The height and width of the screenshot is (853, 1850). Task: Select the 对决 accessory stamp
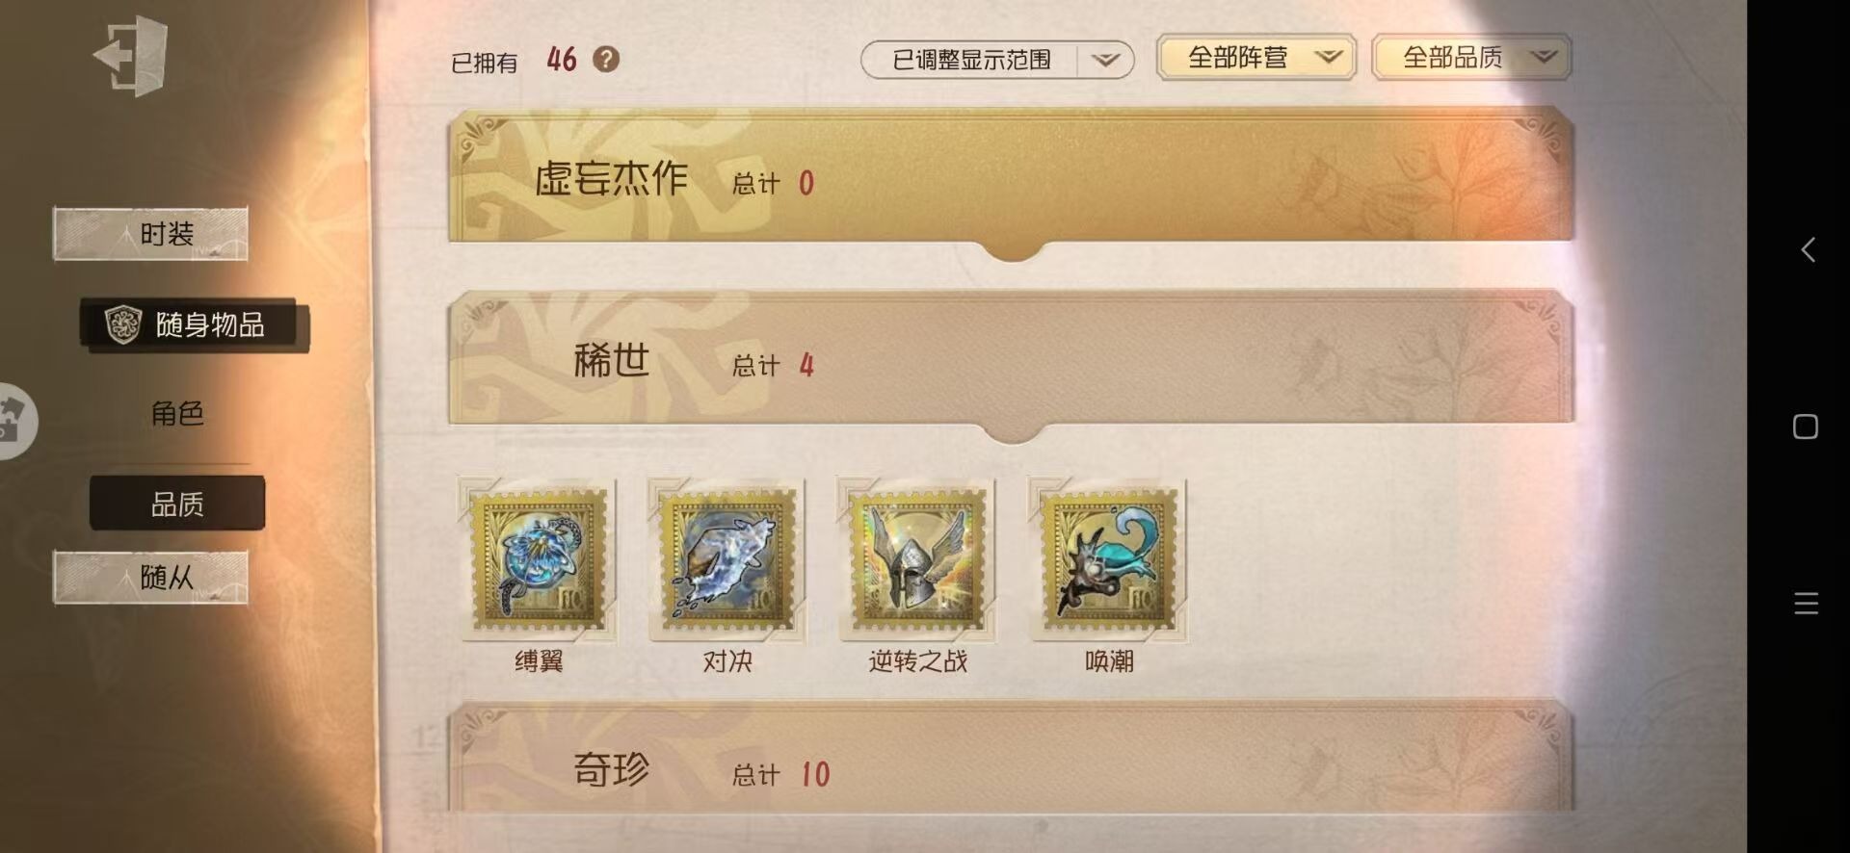pos(727,560)
